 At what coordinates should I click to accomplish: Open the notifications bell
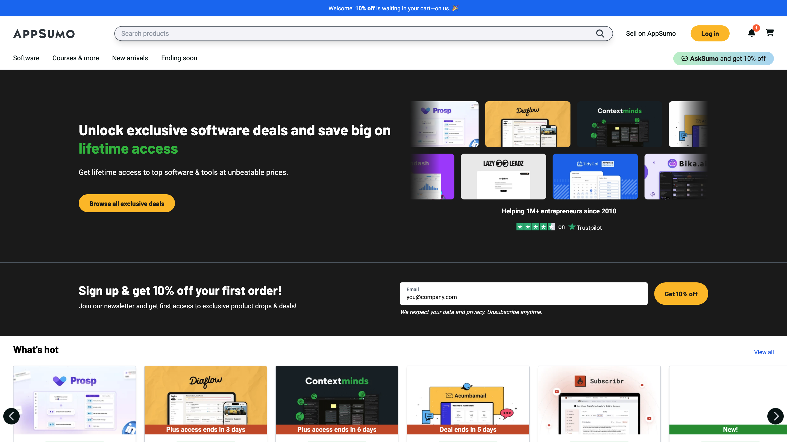click(751, 33)
